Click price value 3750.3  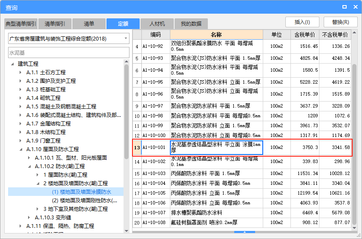click(310, 147)
